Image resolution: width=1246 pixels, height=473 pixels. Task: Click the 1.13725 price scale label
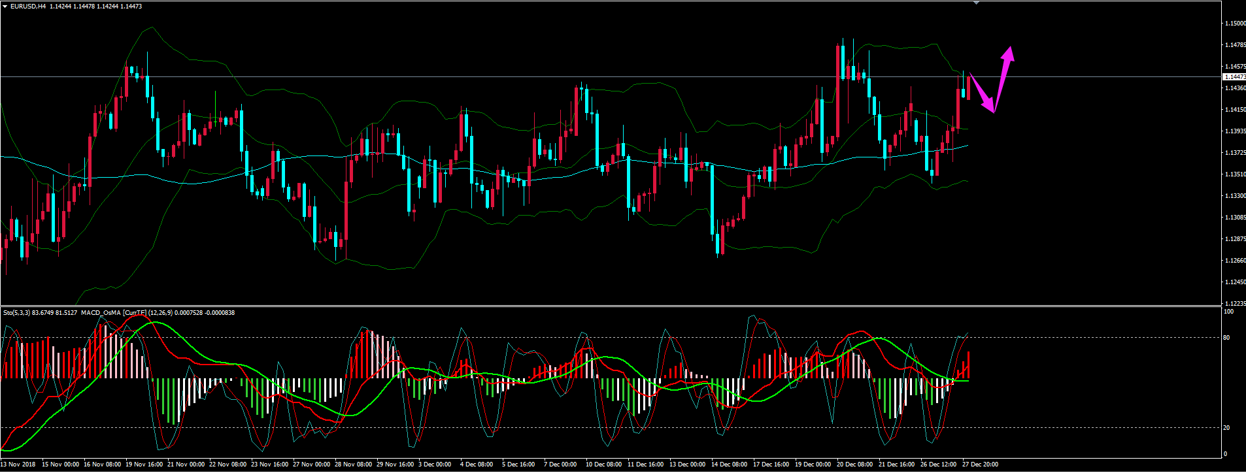(x=1235, y=153)
